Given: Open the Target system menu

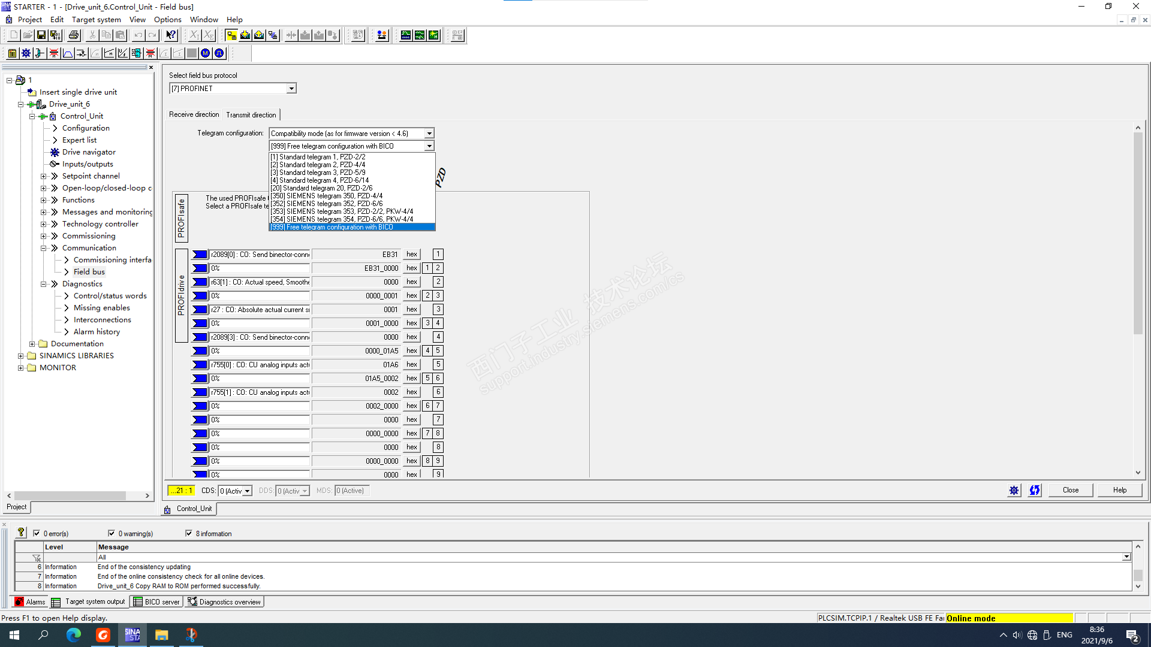Looking at the screenshot, I should click(x=96, y=19).
